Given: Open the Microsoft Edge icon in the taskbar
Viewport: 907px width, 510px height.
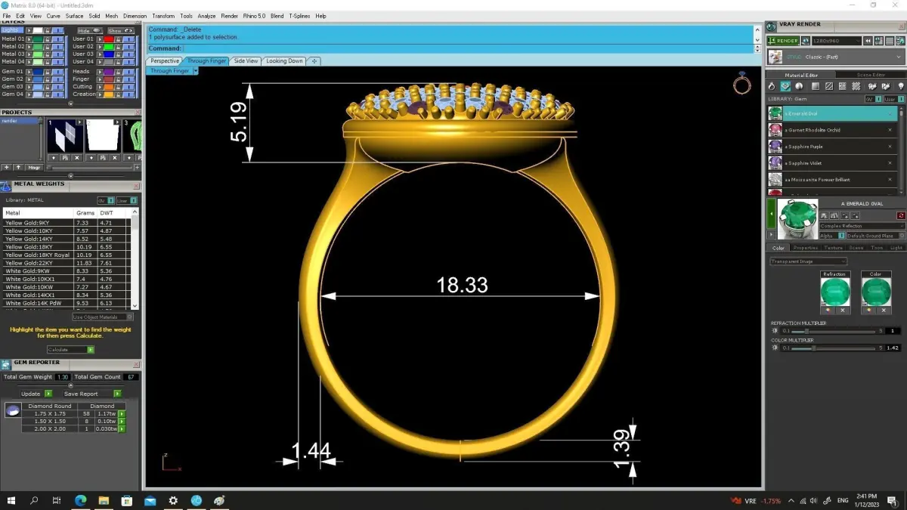Looking at the screenshot, I should click(x=80, y=500).
